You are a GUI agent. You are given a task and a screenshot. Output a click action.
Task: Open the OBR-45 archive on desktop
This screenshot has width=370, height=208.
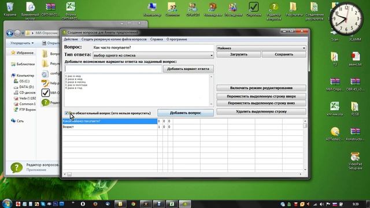[355, 84]
